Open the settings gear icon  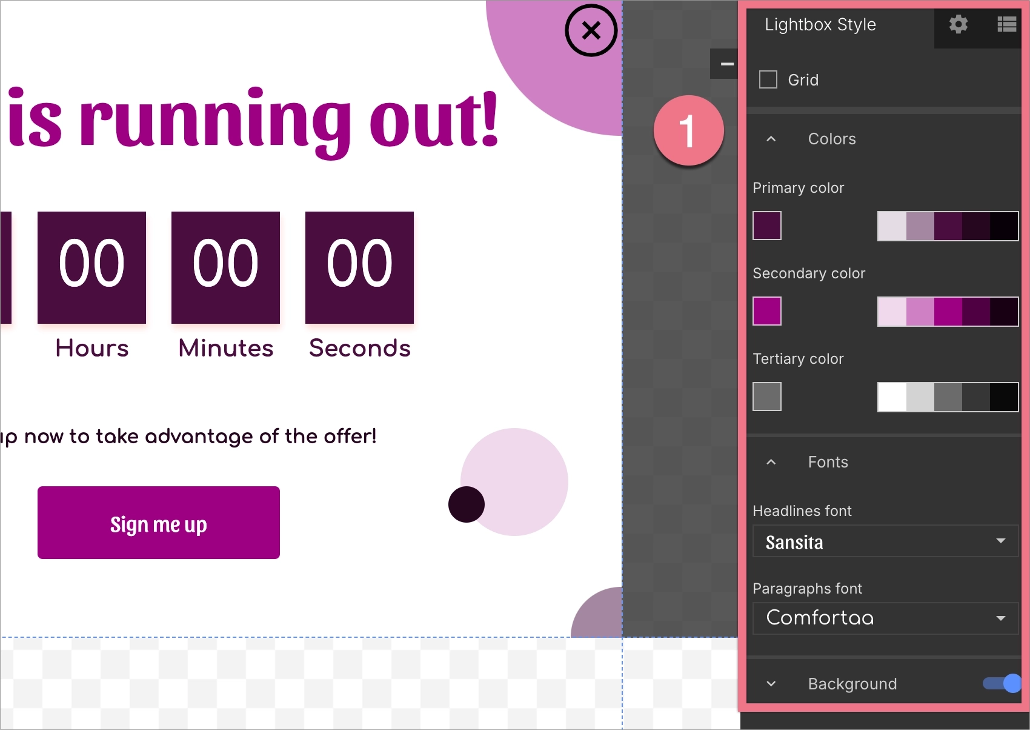point(958,24)
